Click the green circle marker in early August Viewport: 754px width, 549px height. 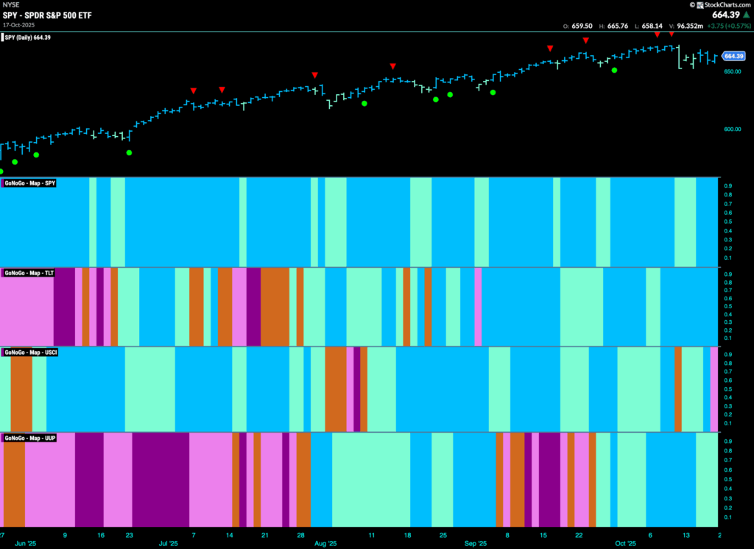[364, 103]
